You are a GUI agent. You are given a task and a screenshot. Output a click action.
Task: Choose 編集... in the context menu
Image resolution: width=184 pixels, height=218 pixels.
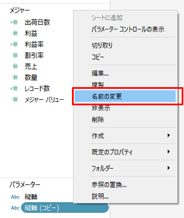(100, 73)
